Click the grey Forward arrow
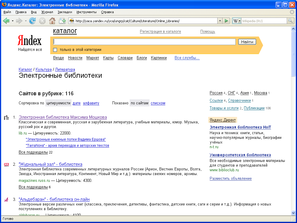 [x=19, y=21]
